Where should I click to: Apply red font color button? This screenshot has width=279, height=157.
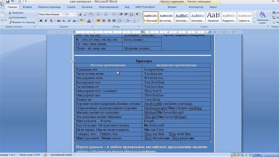click(x=89, y=21)
